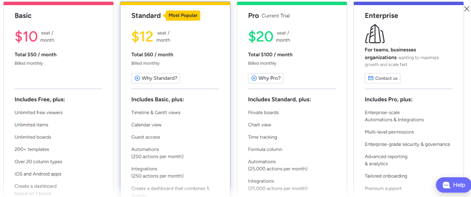
Task: Open the Why Standard? video
Action: click(155, 78)
